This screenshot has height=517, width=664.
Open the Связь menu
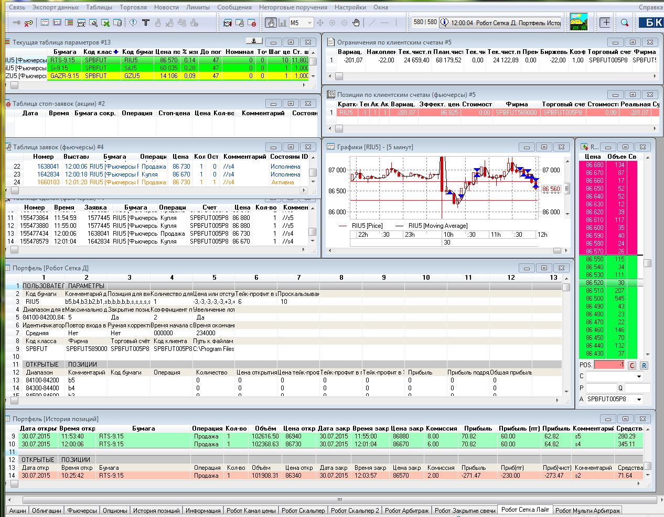click(17, 7)
